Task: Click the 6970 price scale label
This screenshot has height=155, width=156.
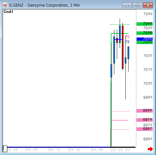Action: click(148, 125)
